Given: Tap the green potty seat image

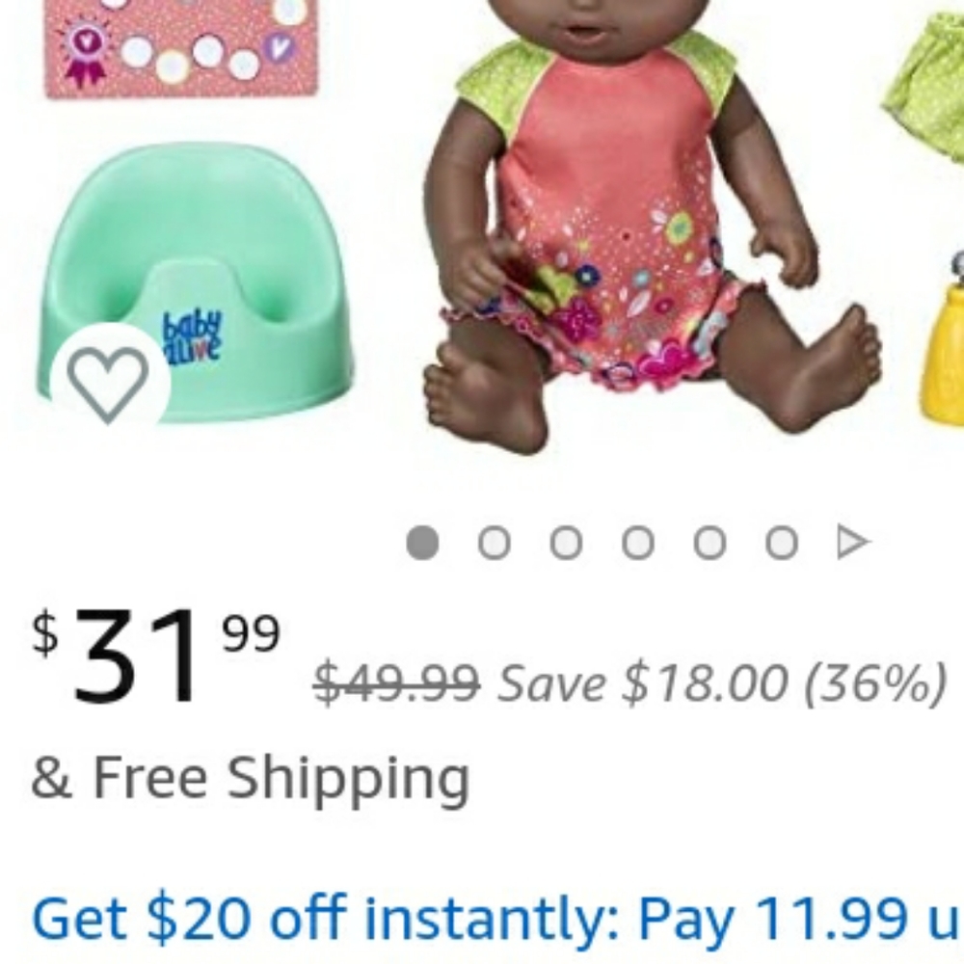Looking at the screenshot, I should [x=196, y=282].
